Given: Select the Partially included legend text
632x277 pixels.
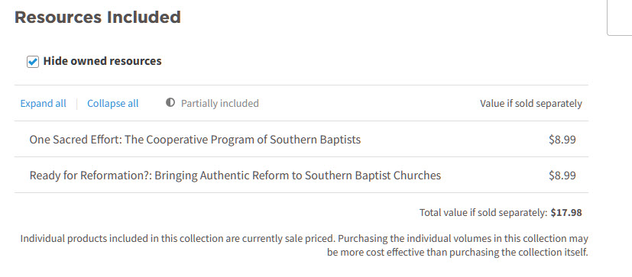Looking at the screenshot, I should click(x=219, y=104).
